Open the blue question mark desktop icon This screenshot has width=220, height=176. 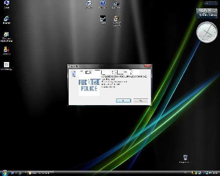pos(103,4)
